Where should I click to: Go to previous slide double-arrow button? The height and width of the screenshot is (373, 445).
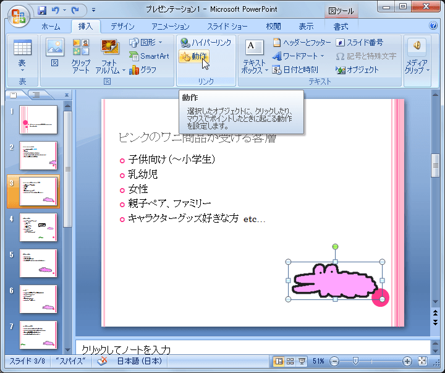435,313
